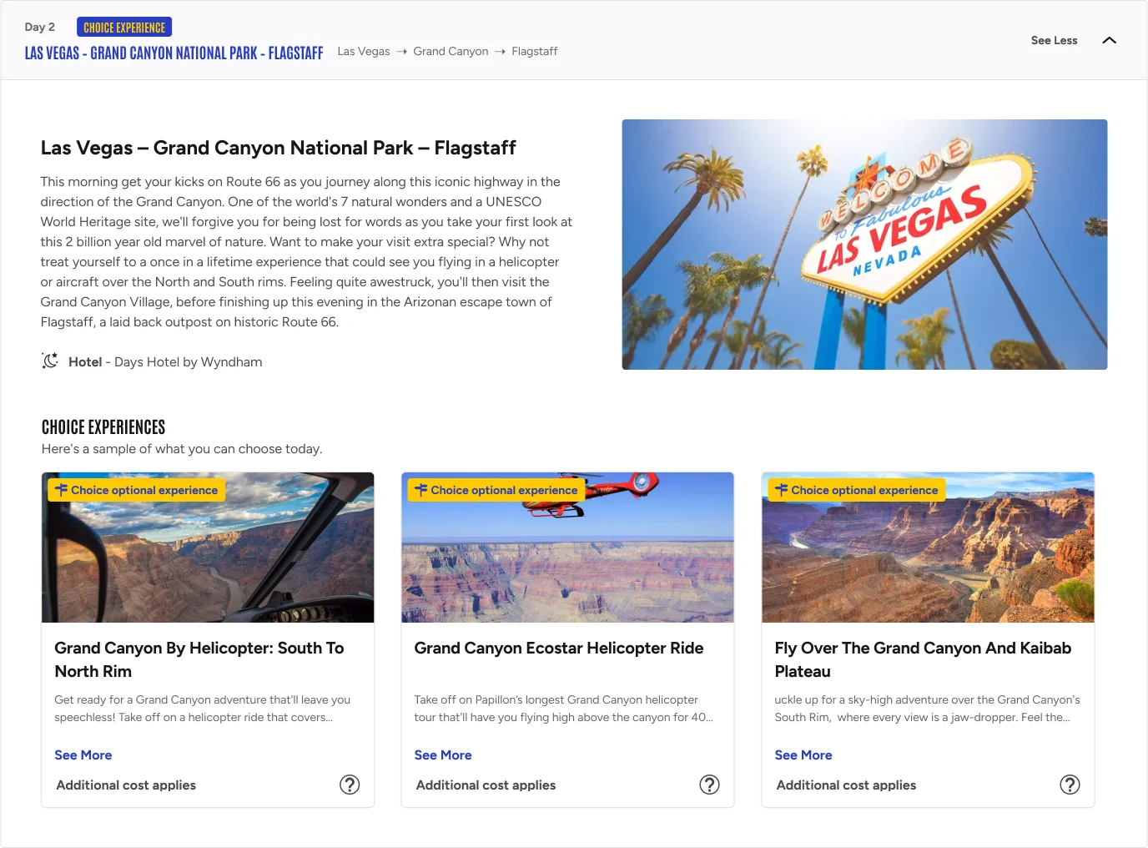Screen dimensions: 1148x848
Task: Click the South To North Rim card description text
Action: [x=202, y=709]
